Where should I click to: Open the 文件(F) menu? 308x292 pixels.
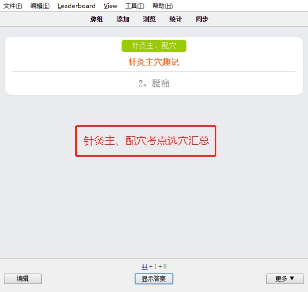(x=13, y=6)
